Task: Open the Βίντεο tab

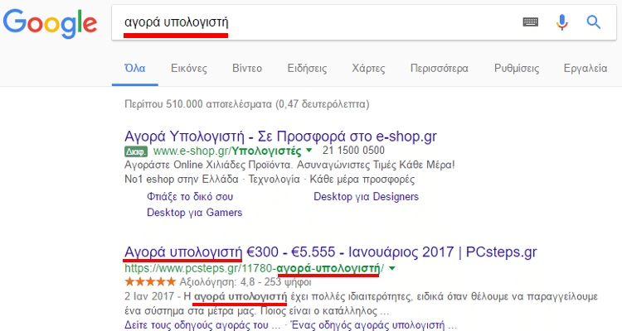Action: [247, 68]
